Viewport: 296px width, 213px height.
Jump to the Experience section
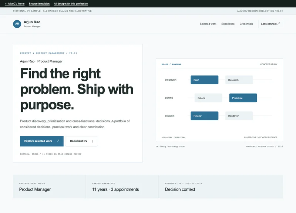(228, 24)
